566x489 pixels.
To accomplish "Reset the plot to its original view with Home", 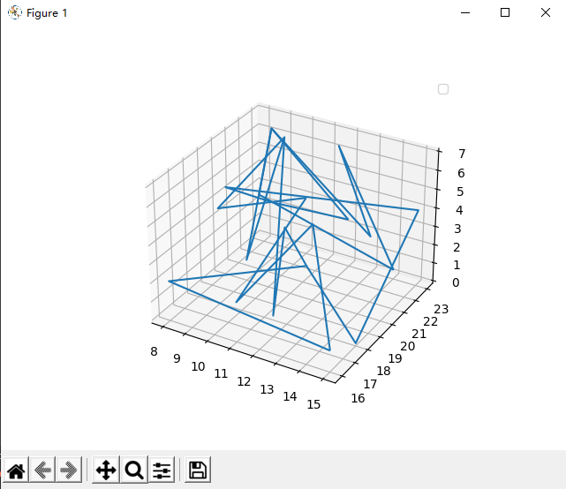I will 16,470.
